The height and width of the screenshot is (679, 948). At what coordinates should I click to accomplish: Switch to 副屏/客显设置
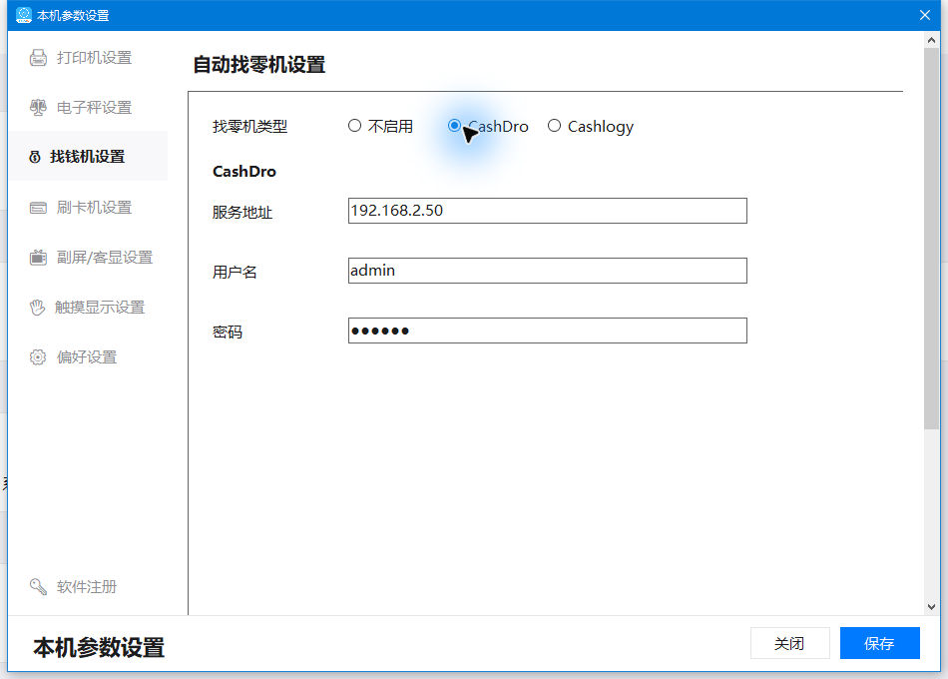click(x=88, y=258)
